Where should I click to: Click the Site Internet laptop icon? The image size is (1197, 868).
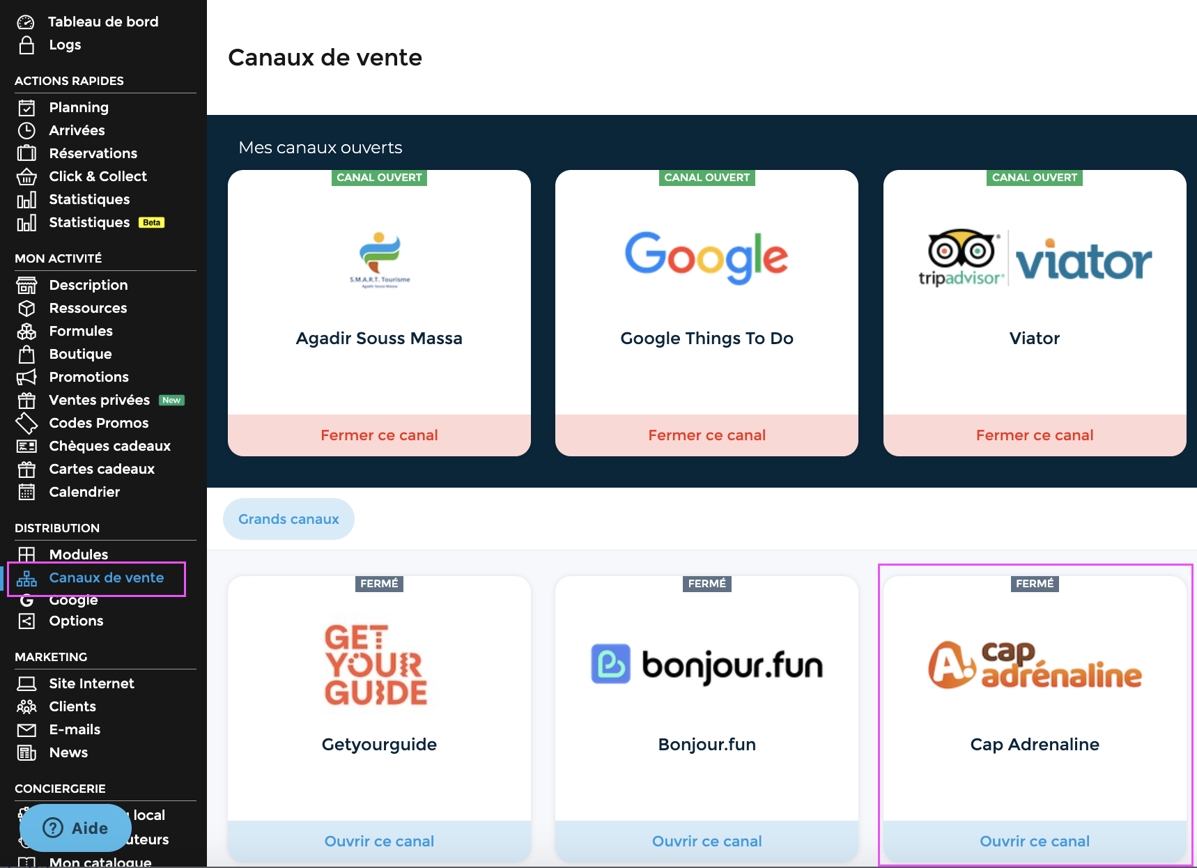(26, 684)
